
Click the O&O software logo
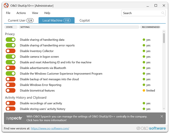[151, 128]
